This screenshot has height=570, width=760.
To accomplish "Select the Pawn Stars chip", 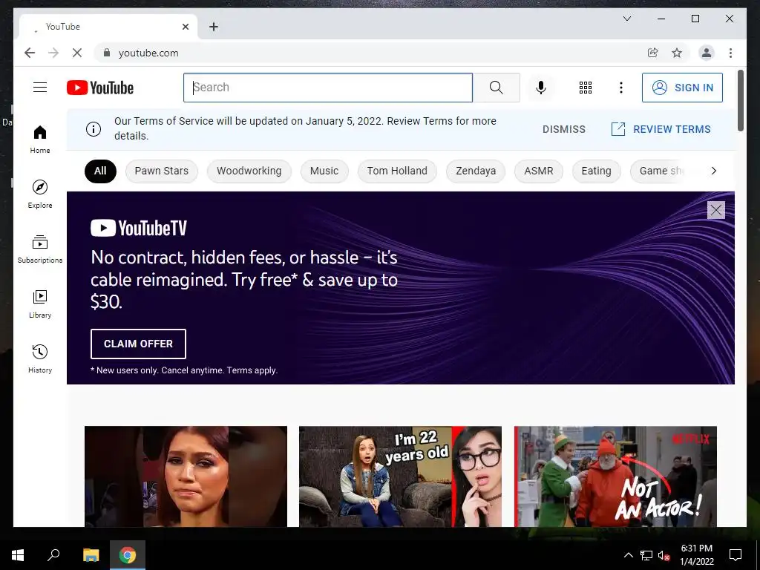I will pos(161,171).
